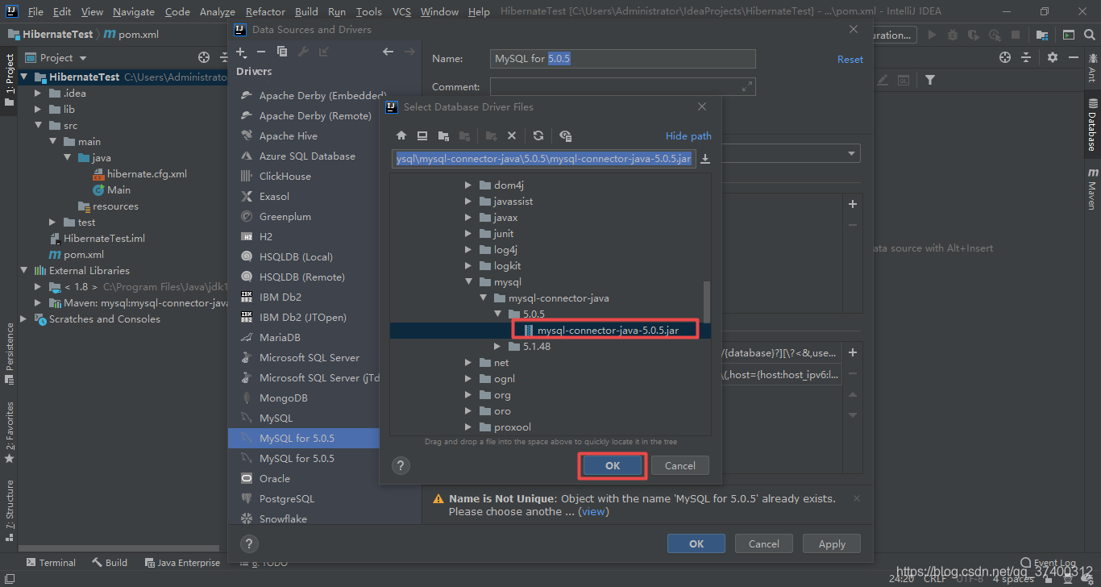1101x587 pixels.
Task: Open Search Everywhere magnifier icon
Action: coord(1091,35)
